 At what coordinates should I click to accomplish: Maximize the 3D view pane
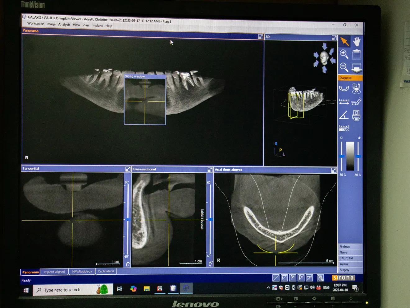point(334,38)
